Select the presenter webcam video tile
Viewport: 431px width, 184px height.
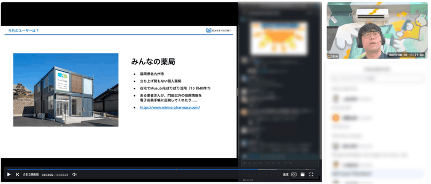click(377, 30)
